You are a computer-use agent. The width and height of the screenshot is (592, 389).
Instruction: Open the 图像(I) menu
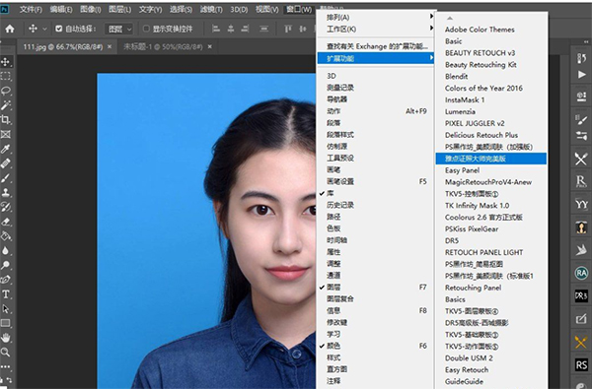[90, 9]
